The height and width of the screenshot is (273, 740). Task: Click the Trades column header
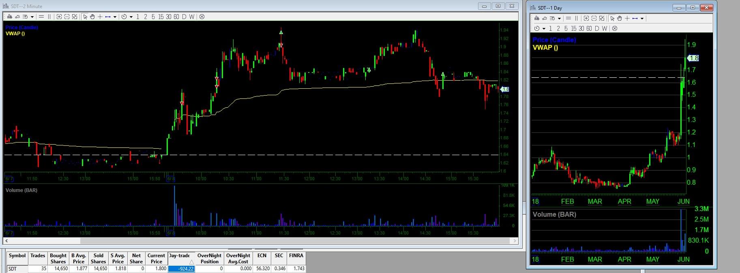pyautogui.click(x=38, y=258)
